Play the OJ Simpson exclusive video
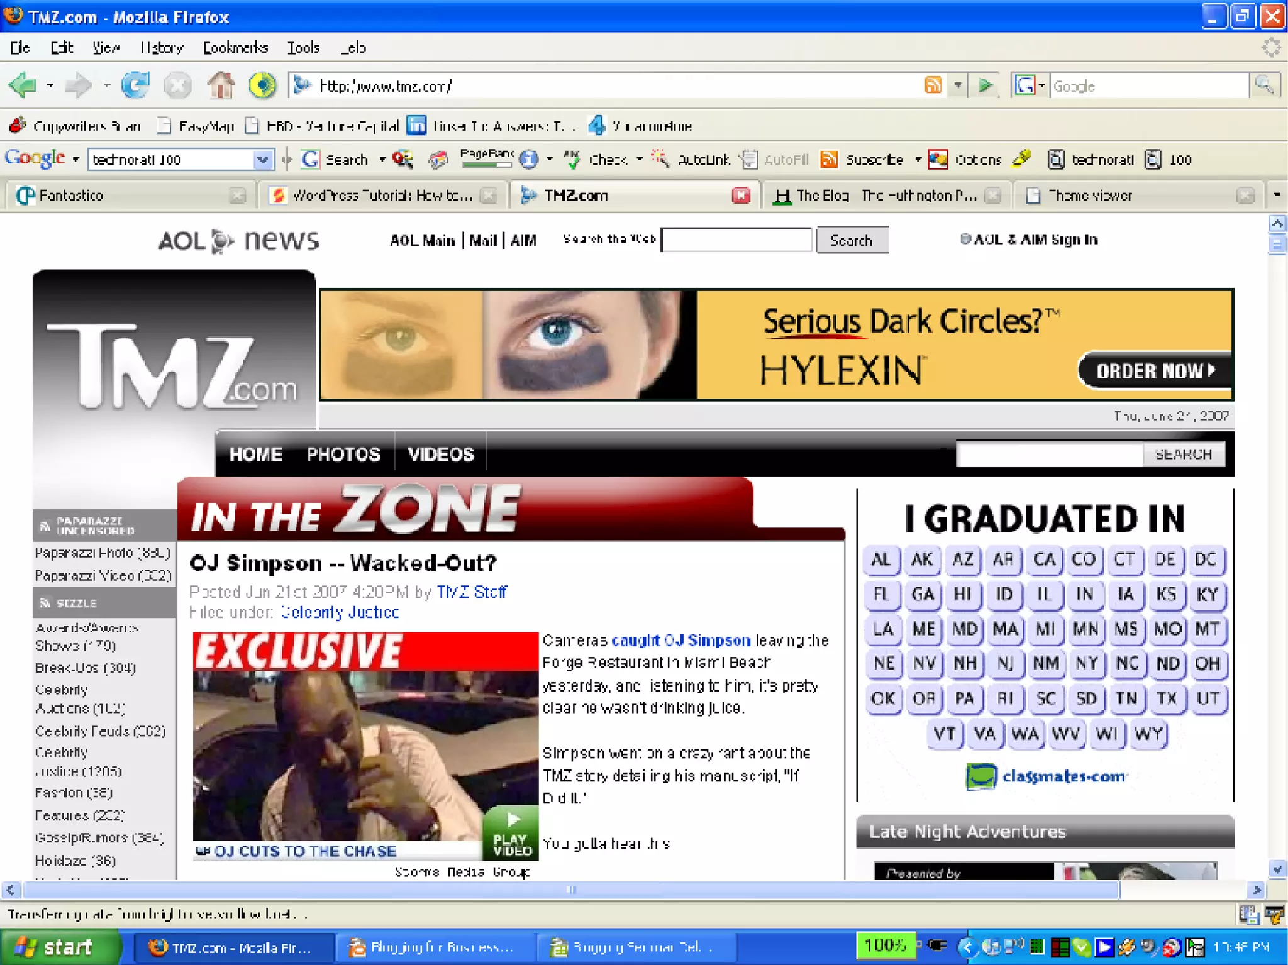Screen dimensions: 1288x965 coord(511,833)
